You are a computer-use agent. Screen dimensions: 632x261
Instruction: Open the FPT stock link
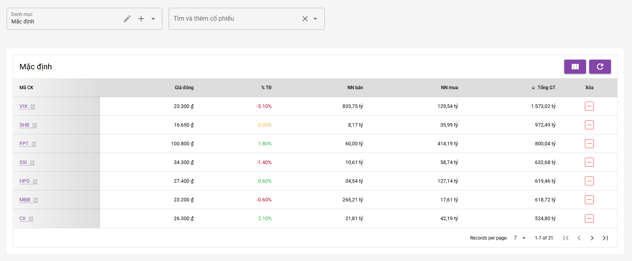pos(24,144)
